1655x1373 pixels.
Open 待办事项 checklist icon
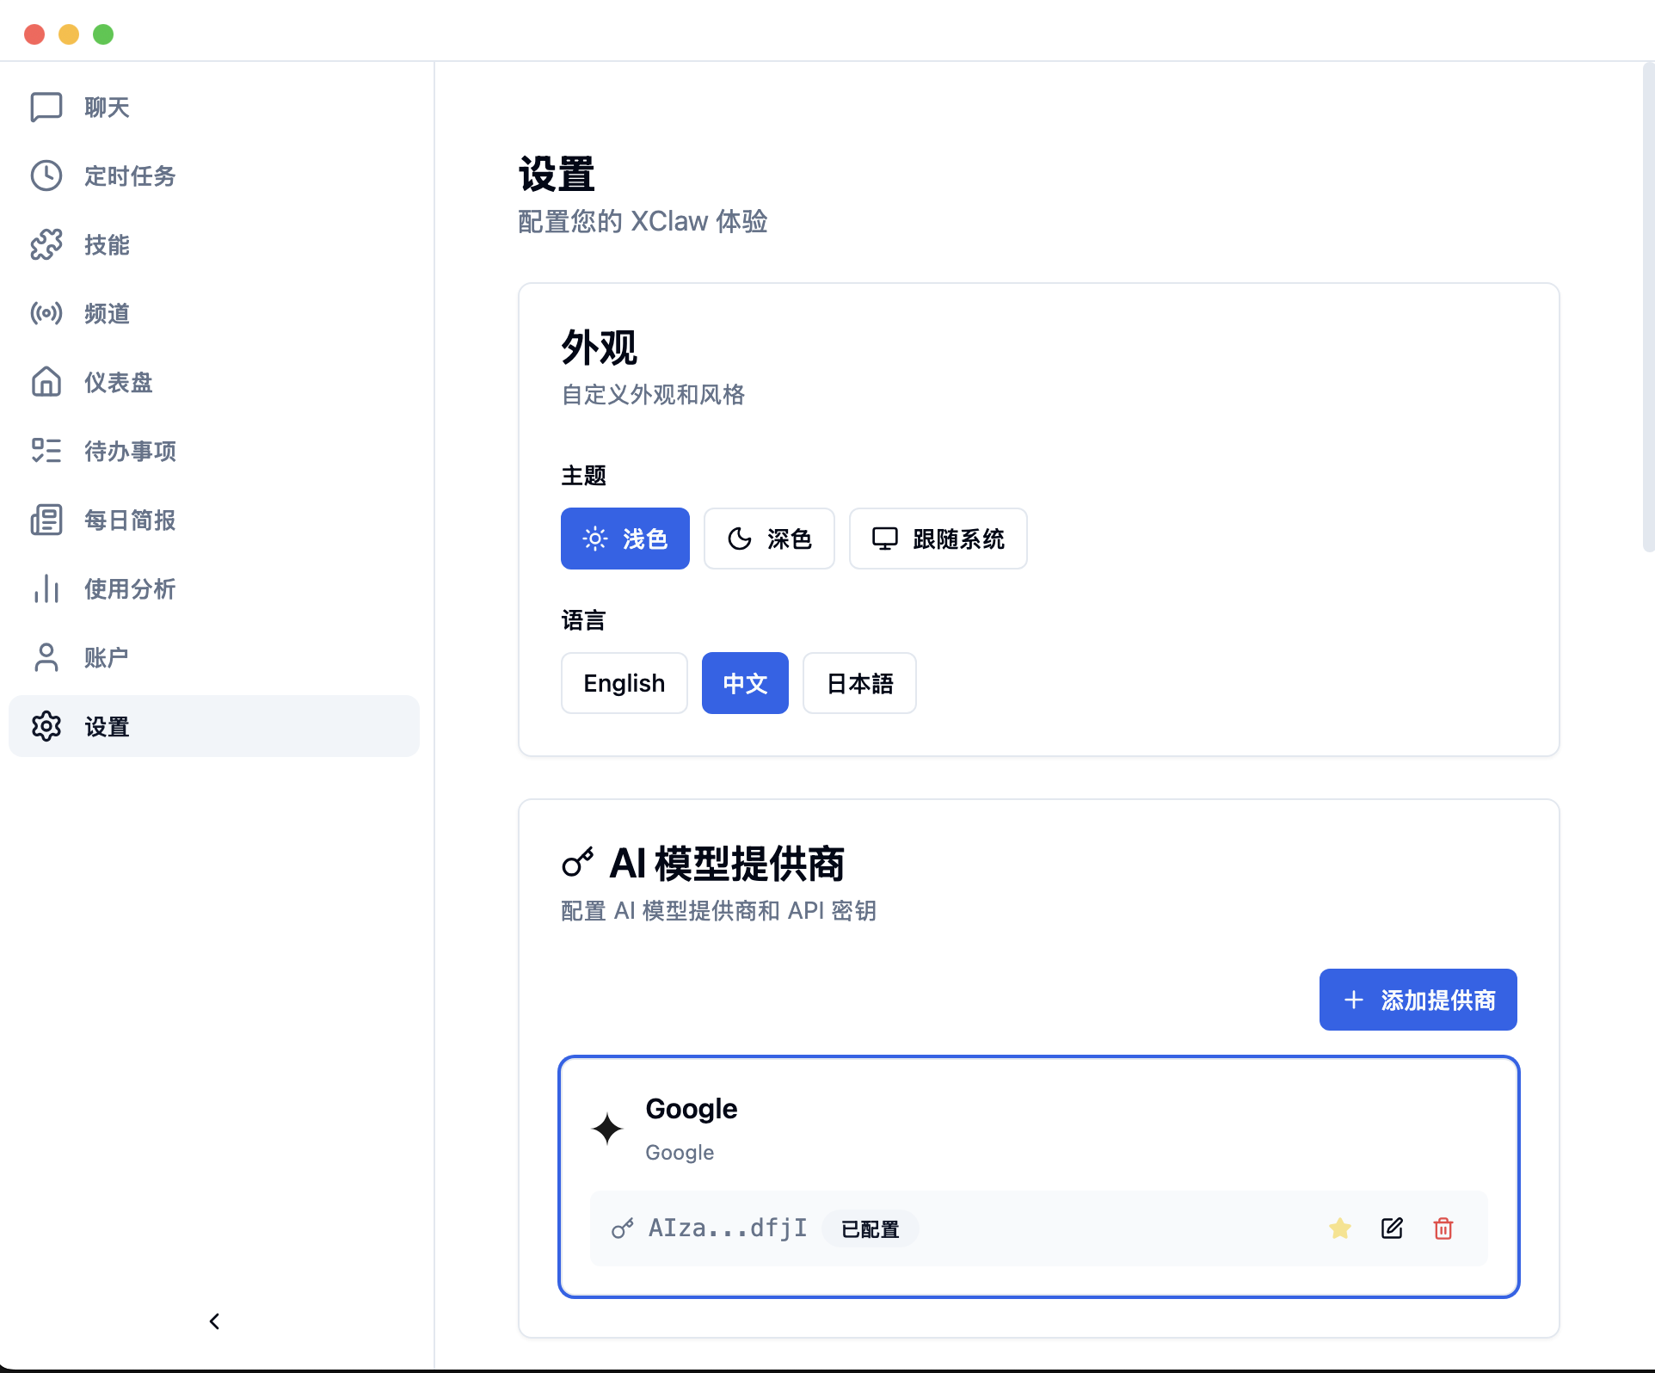tap(46, 451)
